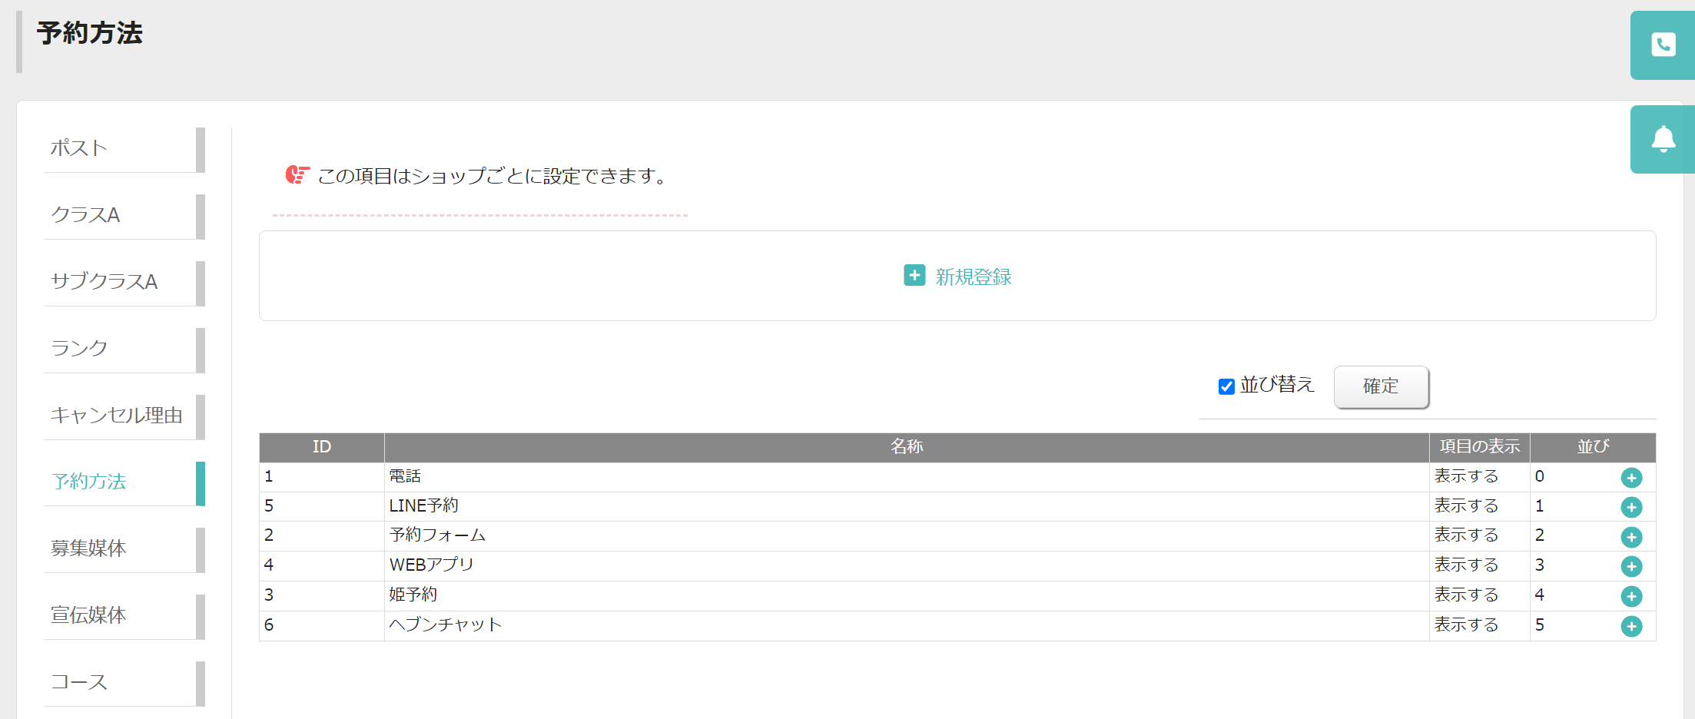Click the 新規登録 link
The width and height of the screenshot is (1695, 719).
(x=973, y=277)
